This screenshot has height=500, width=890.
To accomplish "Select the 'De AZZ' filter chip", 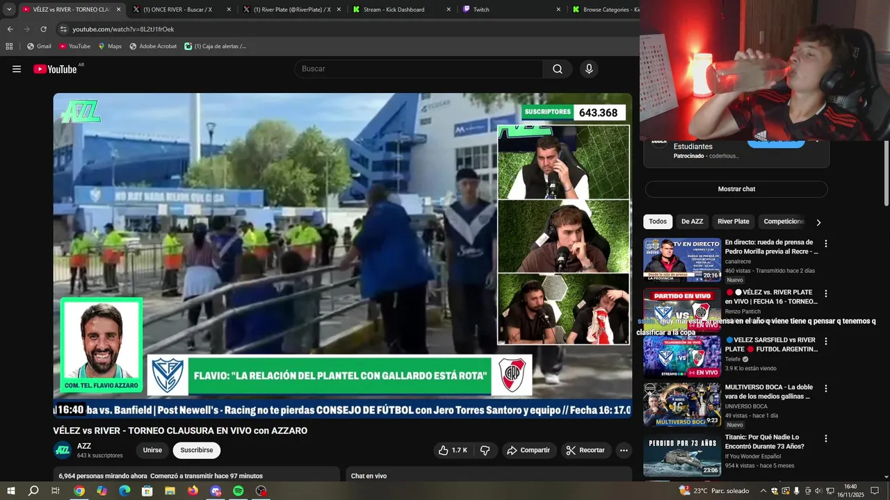I will [692, 222].
